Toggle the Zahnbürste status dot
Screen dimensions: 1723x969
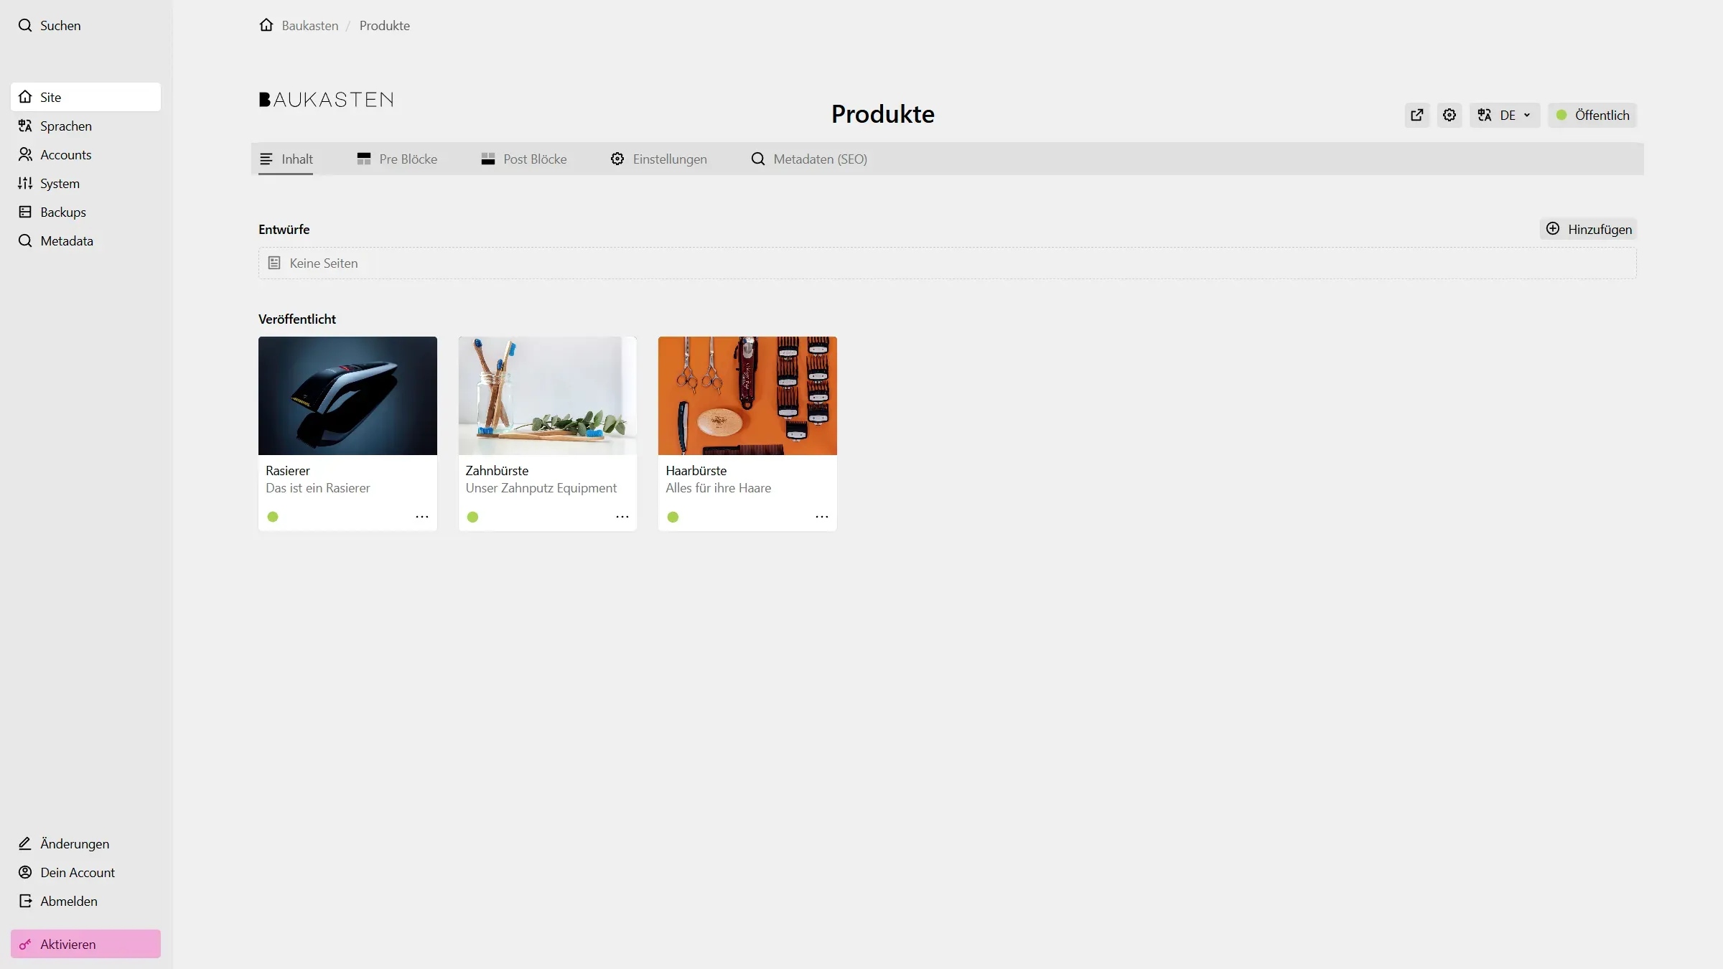click(472, 517)
